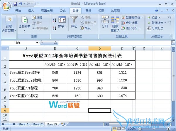Image resolution: width=176 pixels, height=131 pixels.
Task: Expand Data Validation (数据有效性) dropdown arrow
Action: point(142,17)
